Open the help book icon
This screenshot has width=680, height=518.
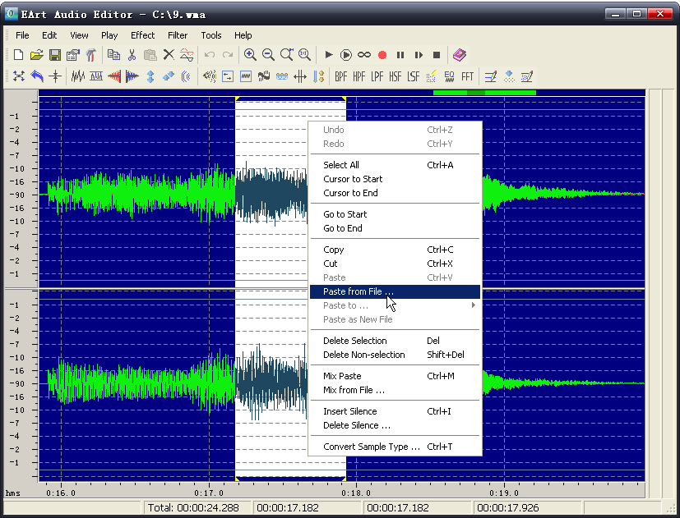click(460, 55)
